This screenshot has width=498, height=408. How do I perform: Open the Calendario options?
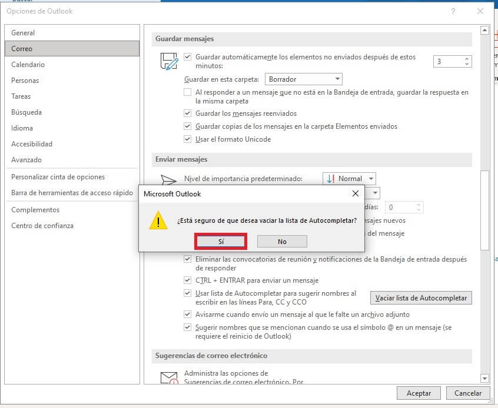coord(72,65)
